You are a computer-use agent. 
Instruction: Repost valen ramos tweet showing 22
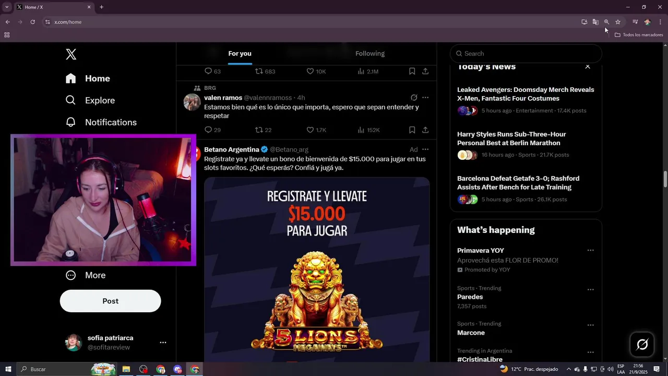click(x=259, y=130)
